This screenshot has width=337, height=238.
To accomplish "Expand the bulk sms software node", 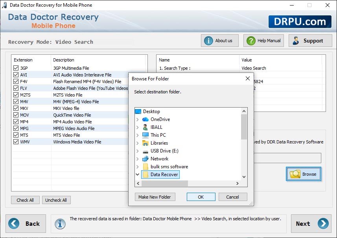I will coord(138,167).
